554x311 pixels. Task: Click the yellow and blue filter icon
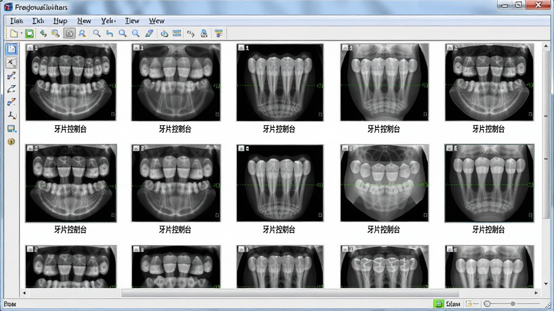point(219,33)
